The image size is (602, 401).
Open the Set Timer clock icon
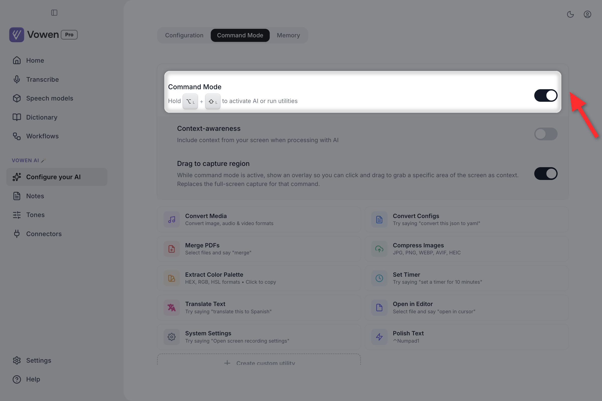pyautogui.click(x=379, y=278)
